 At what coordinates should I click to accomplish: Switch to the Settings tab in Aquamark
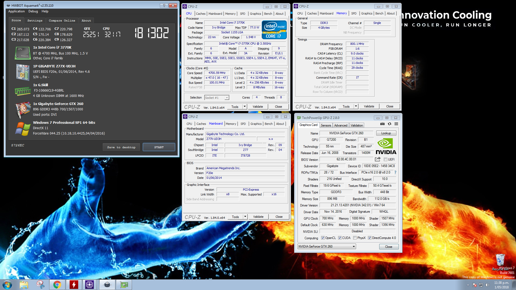tap(35, 21)
